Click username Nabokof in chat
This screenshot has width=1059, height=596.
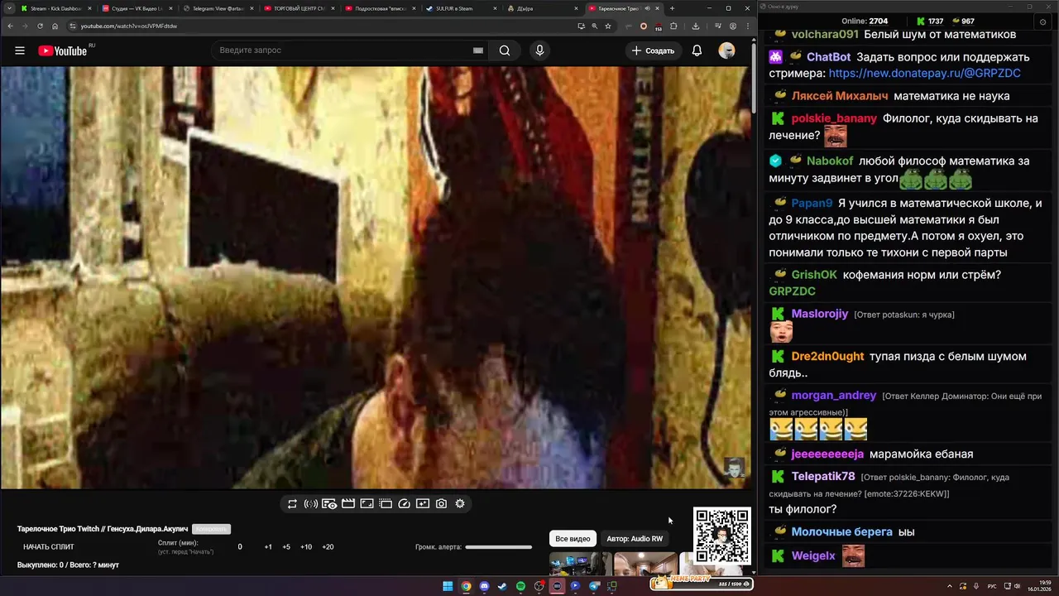830,161
